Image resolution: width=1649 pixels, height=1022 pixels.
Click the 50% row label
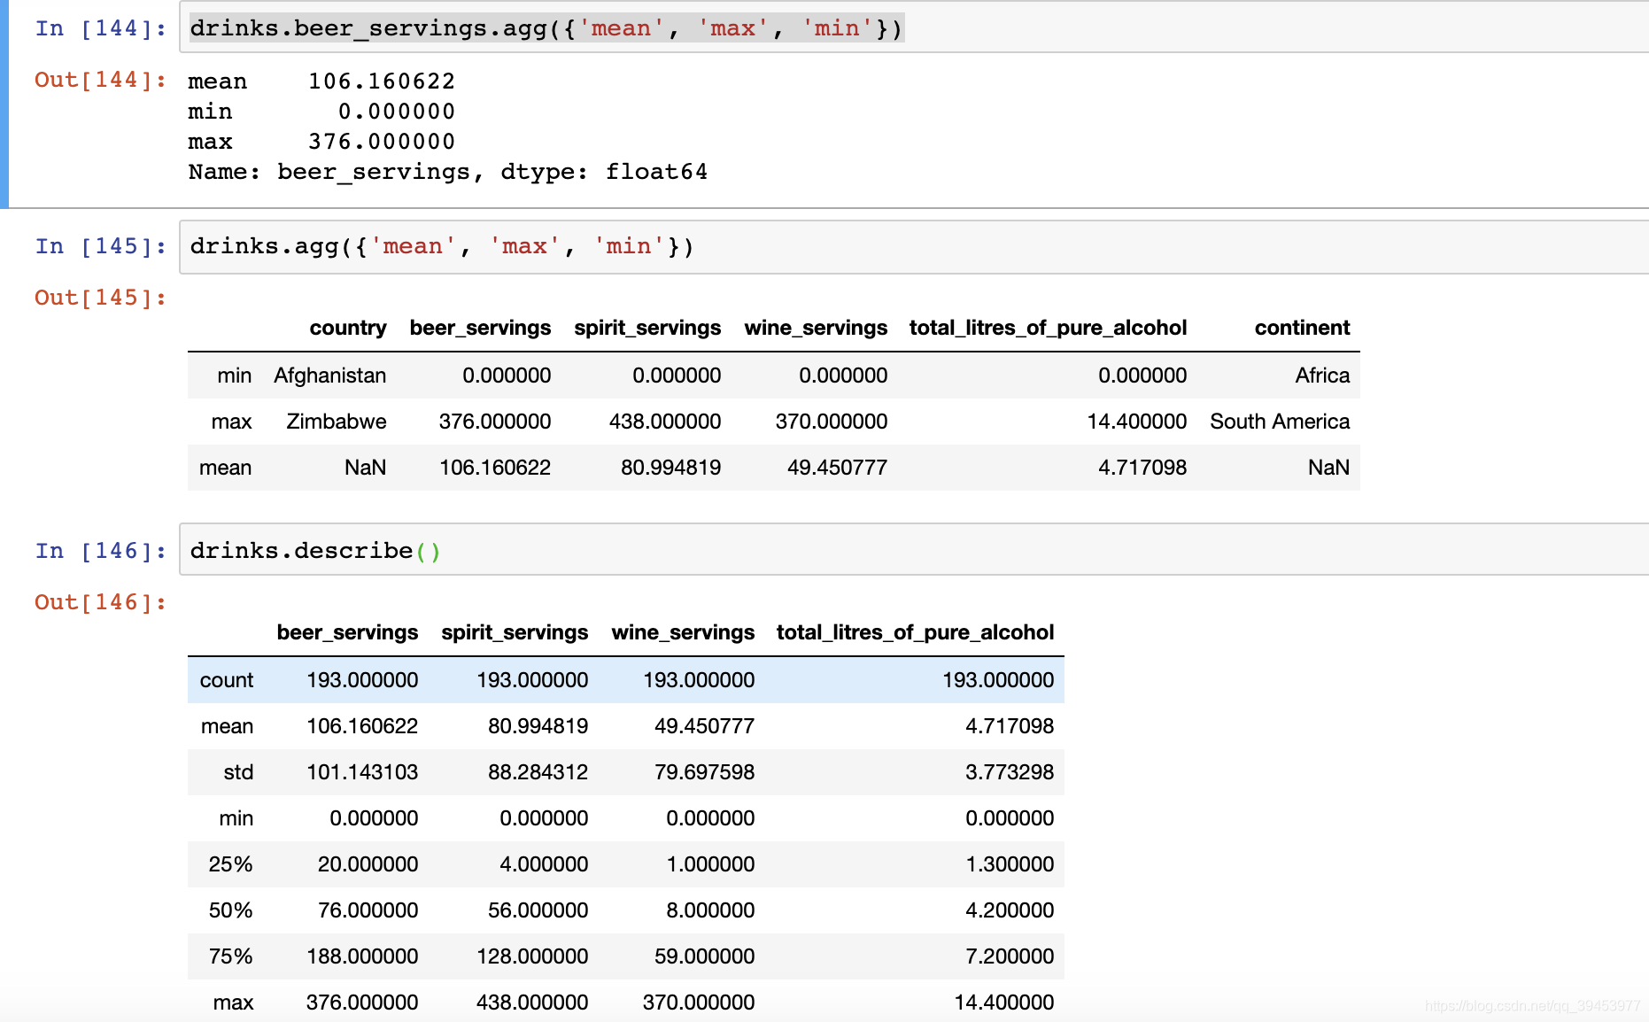coord(230,910)
